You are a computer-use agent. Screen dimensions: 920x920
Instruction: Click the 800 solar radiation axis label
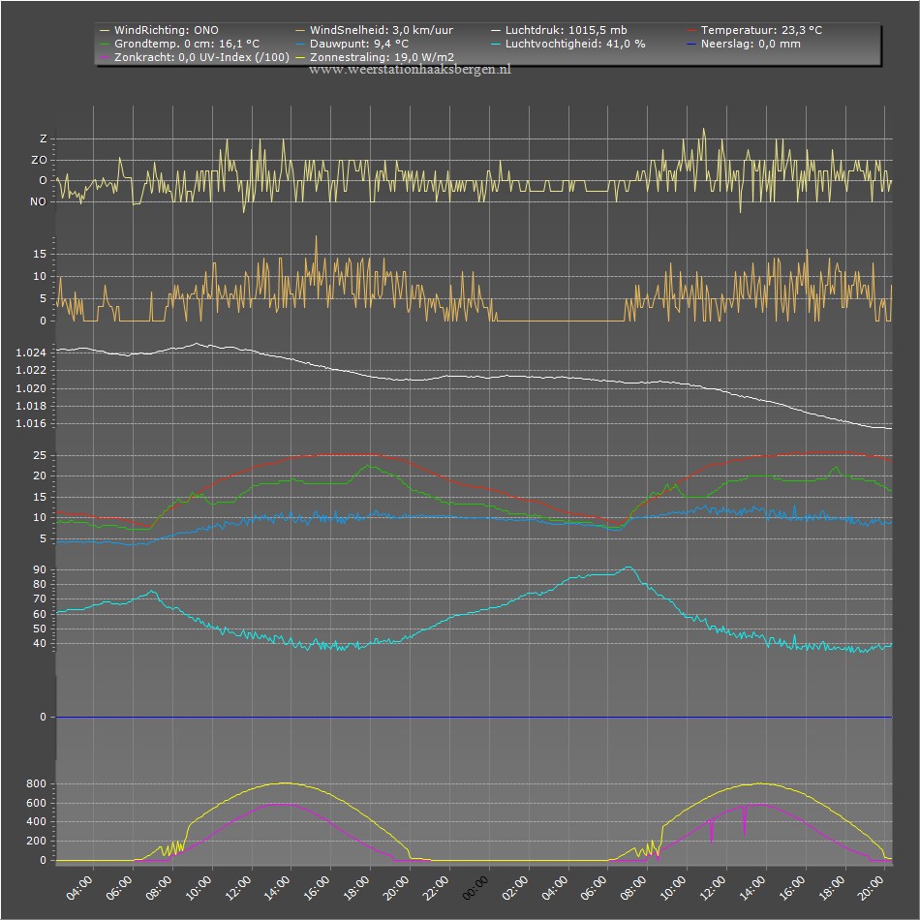click(x=36, y=783)
